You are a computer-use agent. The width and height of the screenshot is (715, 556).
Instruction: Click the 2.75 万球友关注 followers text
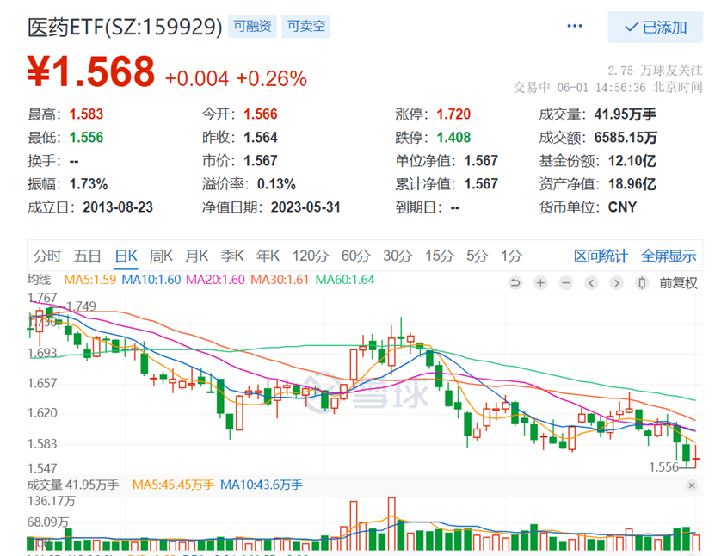pyautogui.click(x=655, y=71)
